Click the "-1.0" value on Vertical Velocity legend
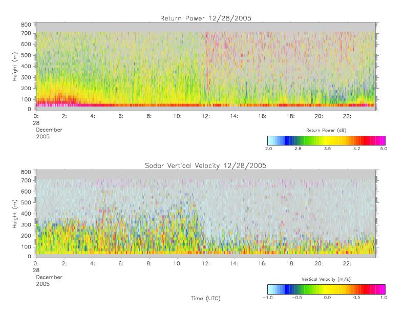405x313 pixels. pos(268,298)
